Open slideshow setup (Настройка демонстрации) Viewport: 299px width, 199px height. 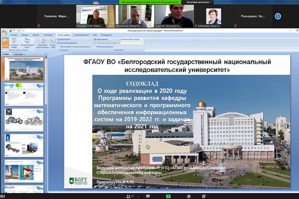coord(43,43)
